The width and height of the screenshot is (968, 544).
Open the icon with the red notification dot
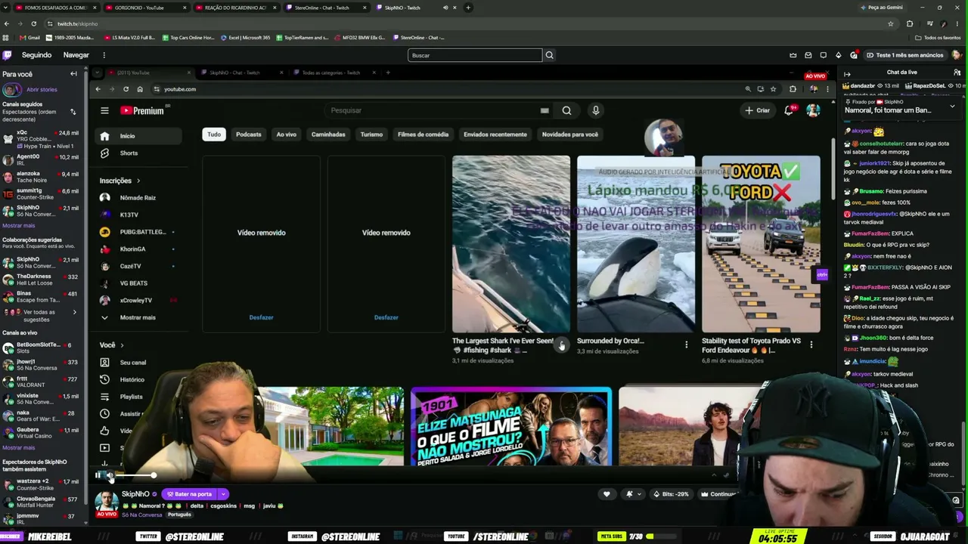[854, 55]
